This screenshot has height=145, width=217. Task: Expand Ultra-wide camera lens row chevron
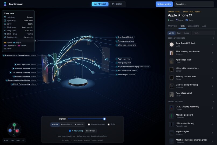click(213, 69)
